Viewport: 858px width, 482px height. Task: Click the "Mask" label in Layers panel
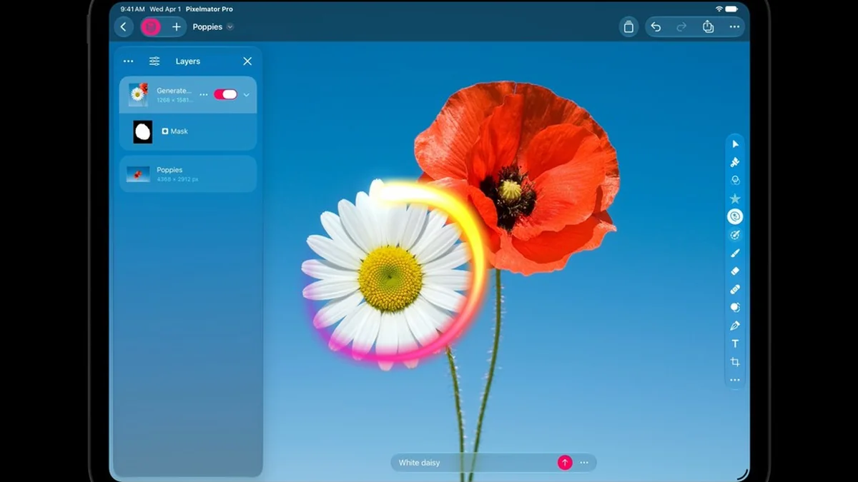click(x=179, y=131)
